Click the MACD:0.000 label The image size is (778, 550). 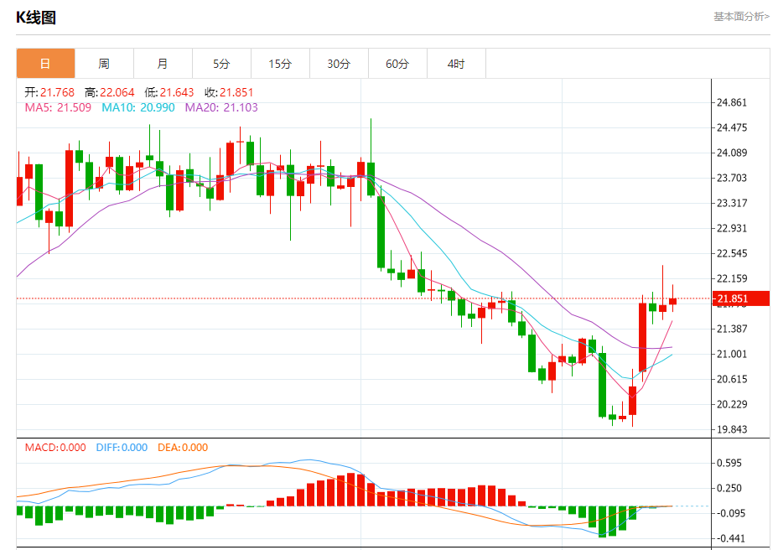tap(55, 447)
